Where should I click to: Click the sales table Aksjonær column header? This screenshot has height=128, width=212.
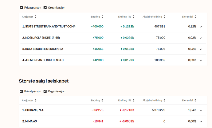27,100
